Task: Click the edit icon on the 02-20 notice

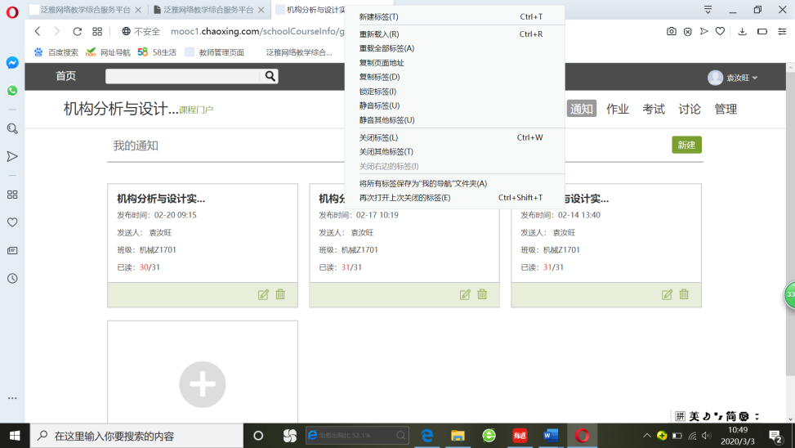Action: (263, 294)
